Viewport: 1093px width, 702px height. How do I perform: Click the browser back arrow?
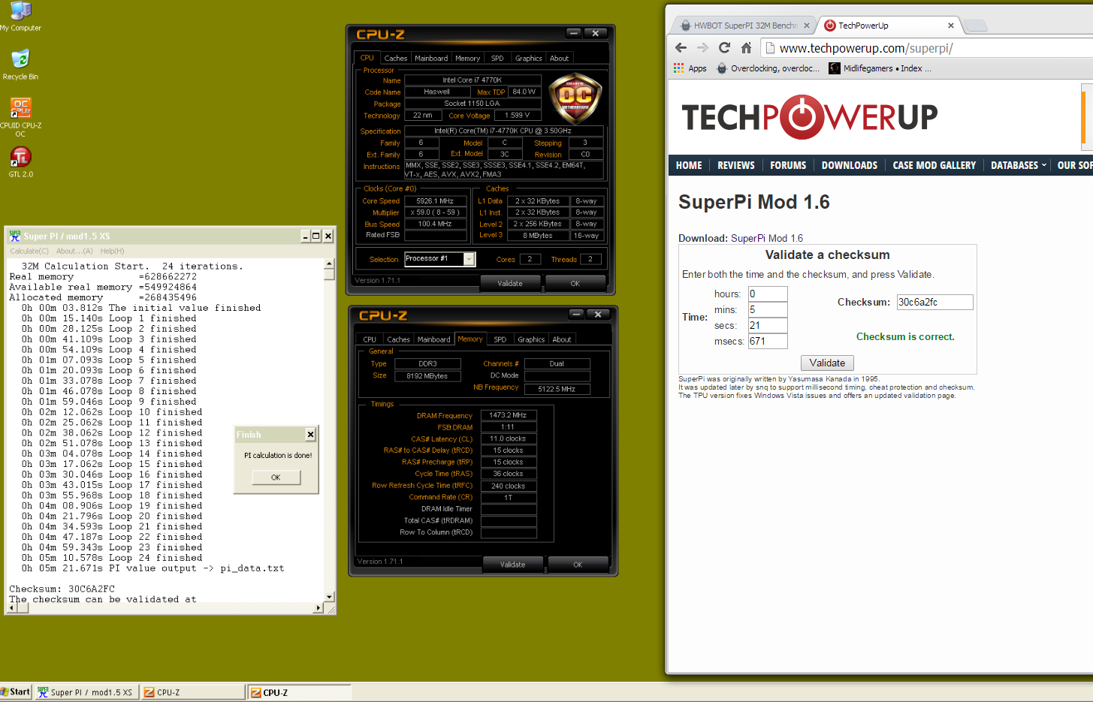[x=681, y=48]
